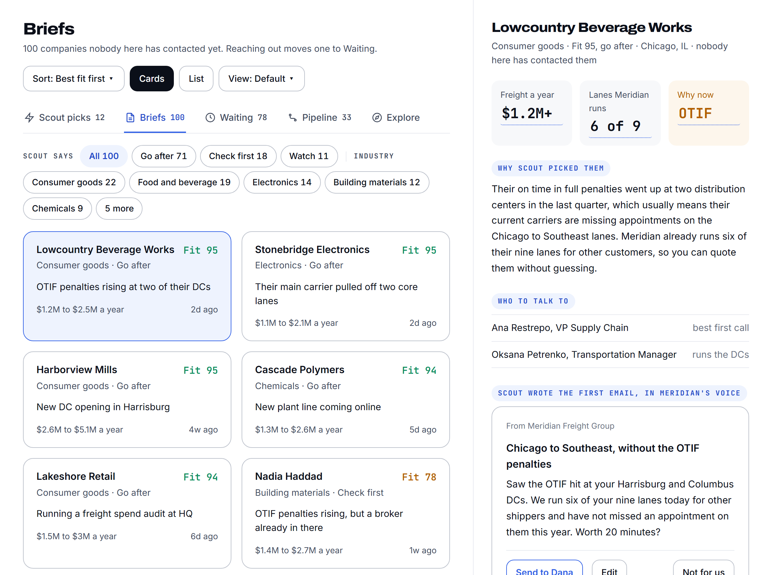Open the Explore tab
The width and height of the screenshot is (767, 575).
click(396, 118)
